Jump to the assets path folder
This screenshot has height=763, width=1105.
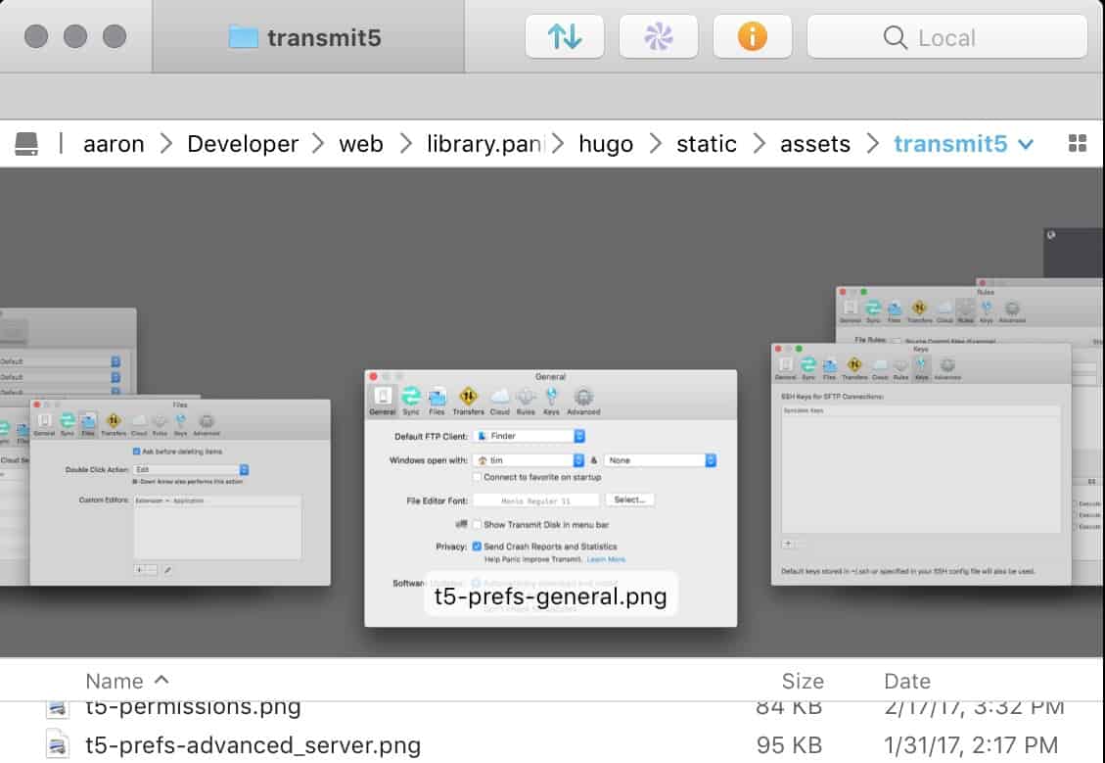point(814,144)
